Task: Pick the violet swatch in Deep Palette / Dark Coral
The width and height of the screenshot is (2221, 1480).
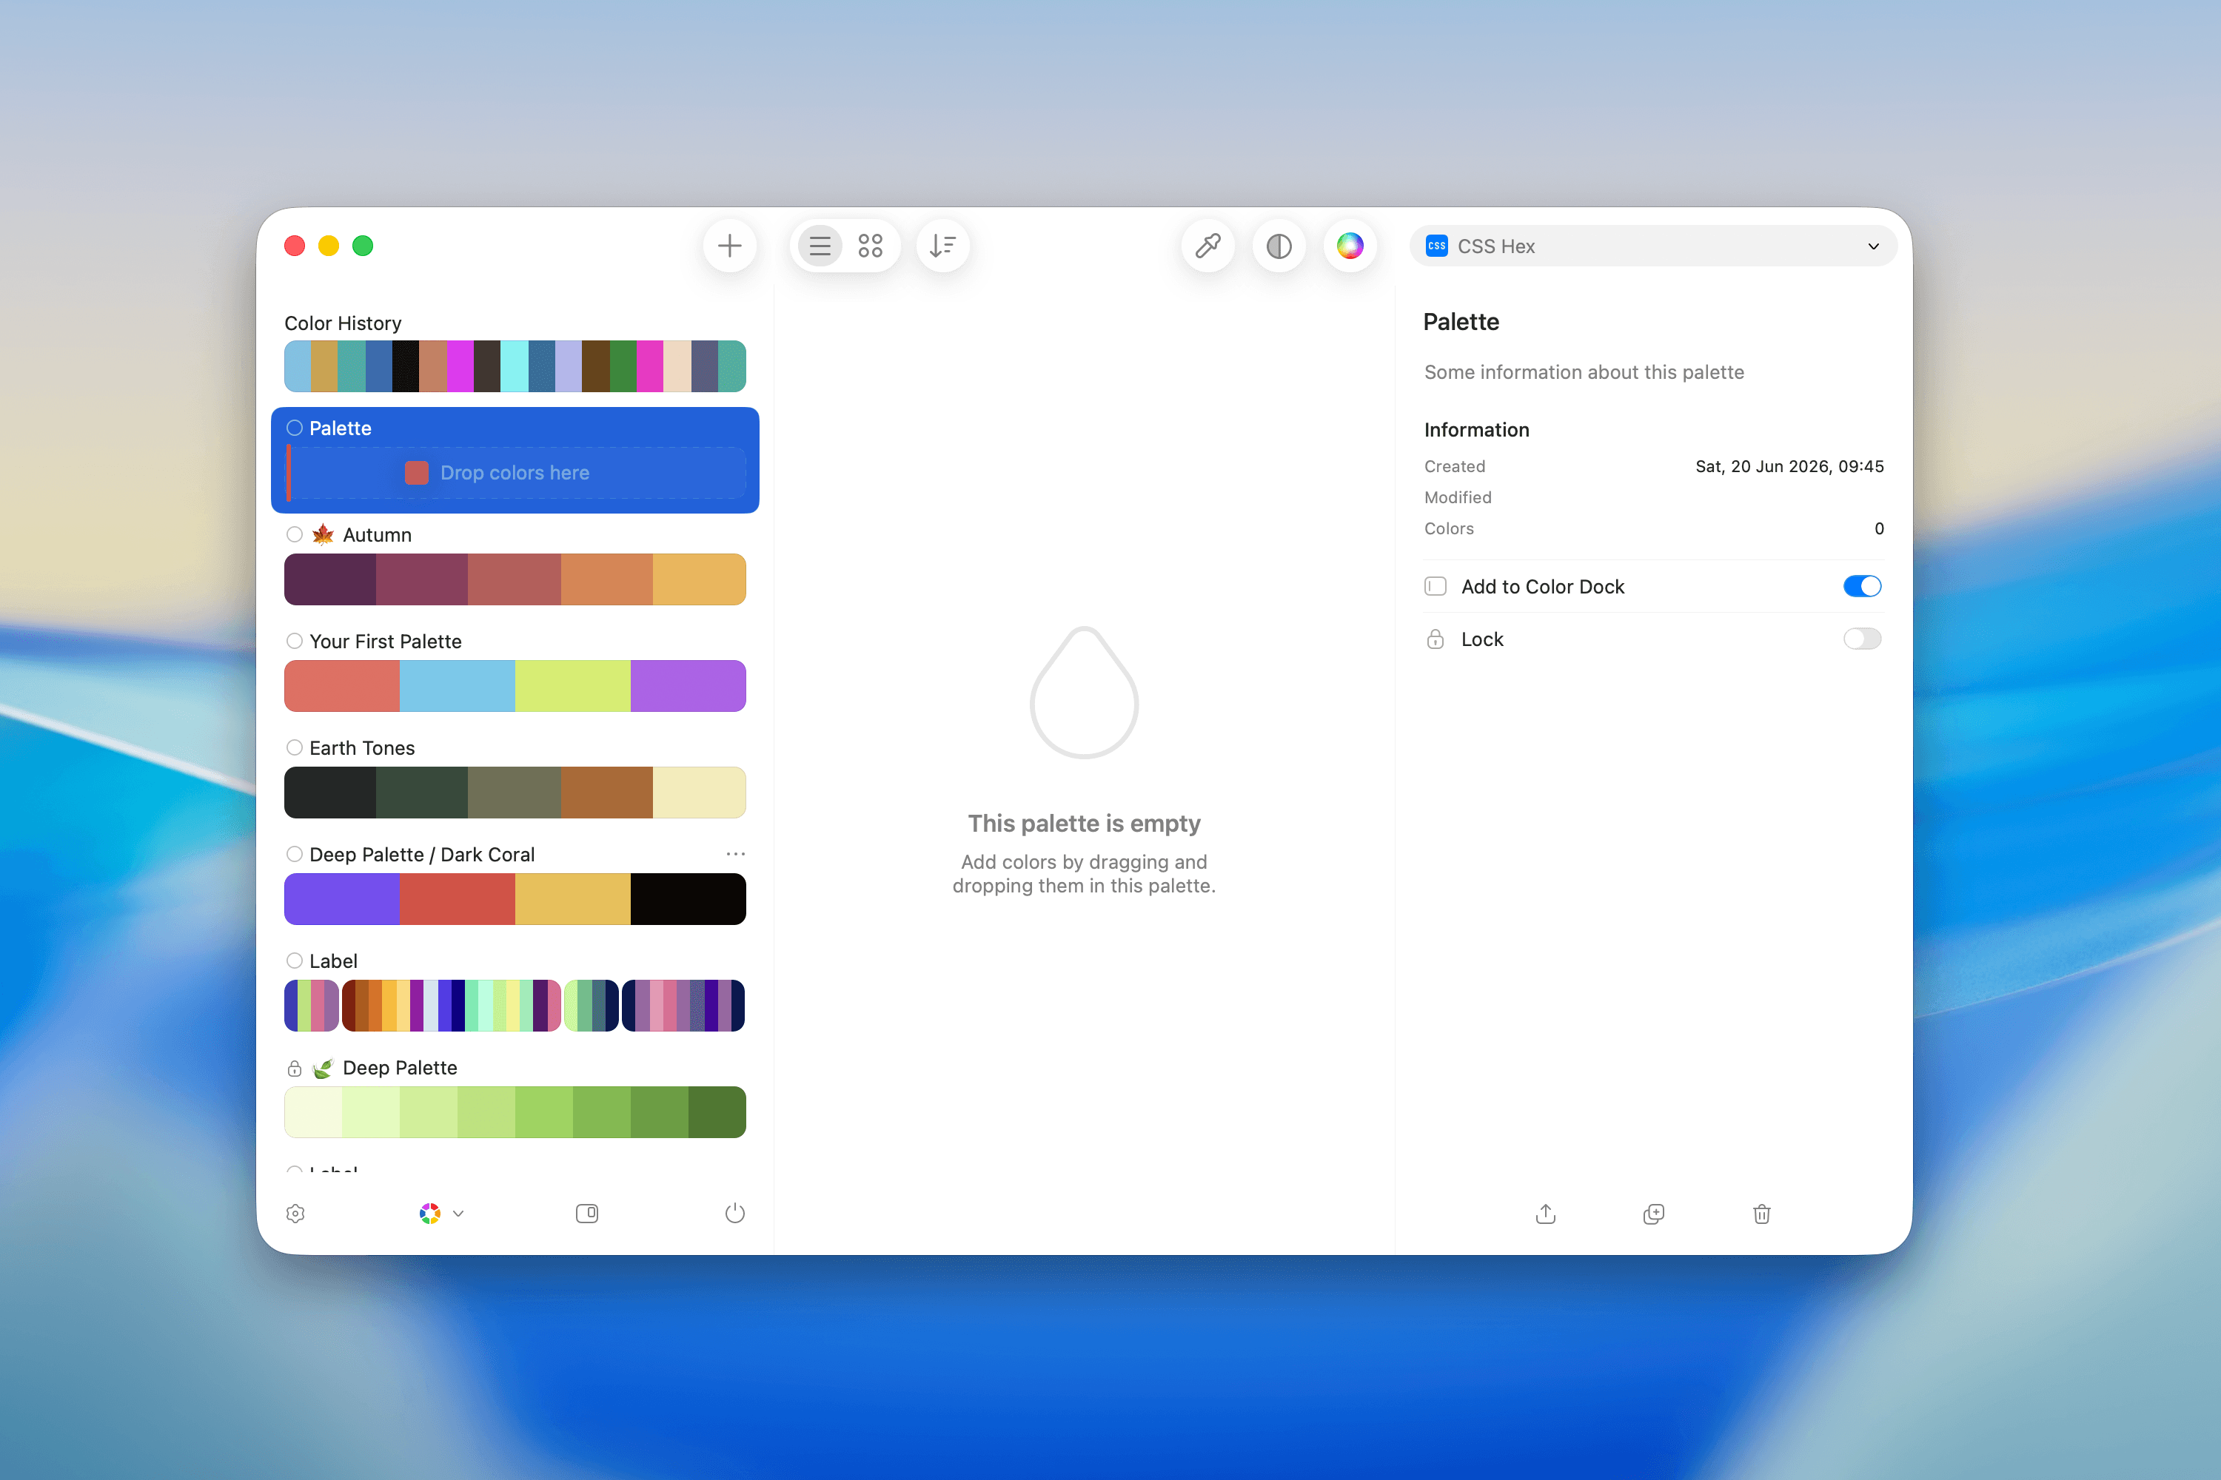Action: coord(342,900)
